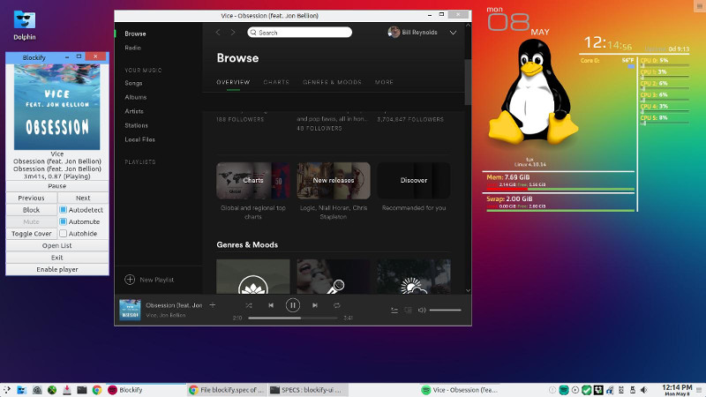Viewport: 706px width, 397px height.
Task: Open the now-playing album thumbnail
Action: pyautogui.click(x=130, y=310)
